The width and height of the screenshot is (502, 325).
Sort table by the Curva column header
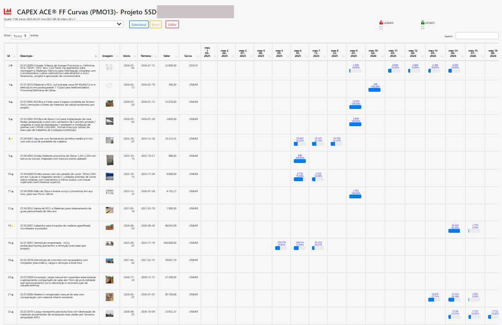point(188,56)
